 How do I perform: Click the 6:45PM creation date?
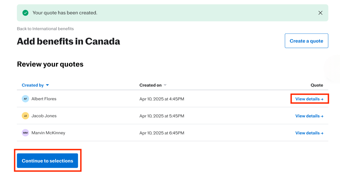click(x=162, y=133)
